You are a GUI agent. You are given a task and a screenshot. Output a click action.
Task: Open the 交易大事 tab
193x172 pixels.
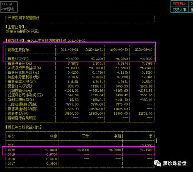pos(179,10)
